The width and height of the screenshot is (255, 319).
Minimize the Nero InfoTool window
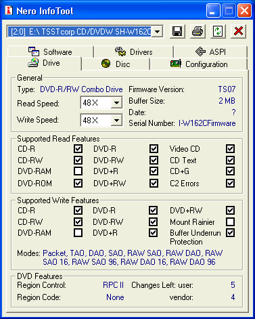pos(213,11)
